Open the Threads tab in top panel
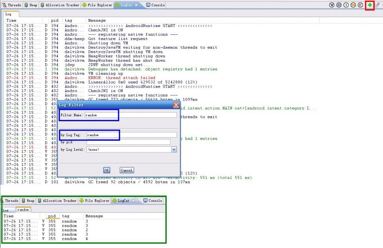Image resolution: width=383 pixels, height=248 pixels. pos(12,5)
